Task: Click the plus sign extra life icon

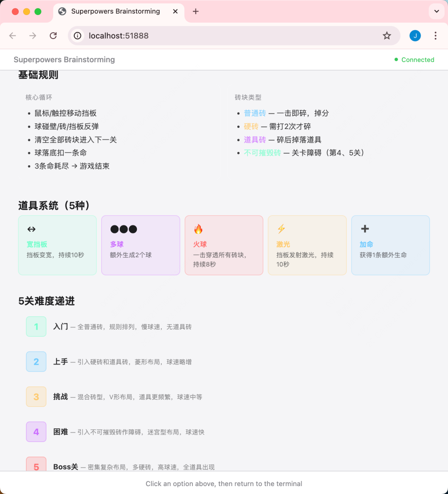Action: pyautogui.click(x=365, y=229)
